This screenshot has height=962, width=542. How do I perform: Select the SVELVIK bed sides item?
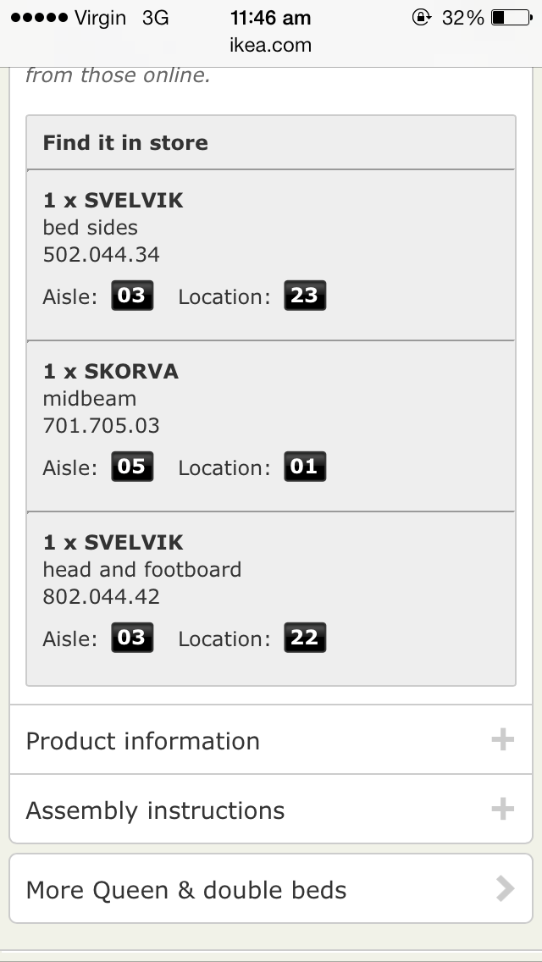point(113,201)
